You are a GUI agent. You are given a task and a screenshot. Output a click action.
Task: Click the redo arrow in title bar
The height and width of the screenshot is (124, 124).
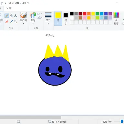(x=2, y=3)
